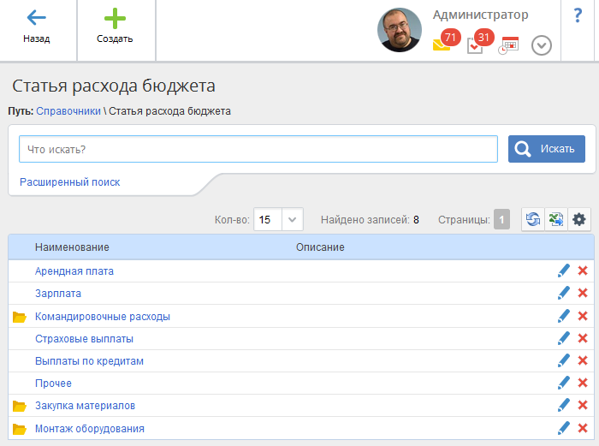Expand the user menu chevron
Viewport: 599px width, 446px height.
(x=542, y=45)
